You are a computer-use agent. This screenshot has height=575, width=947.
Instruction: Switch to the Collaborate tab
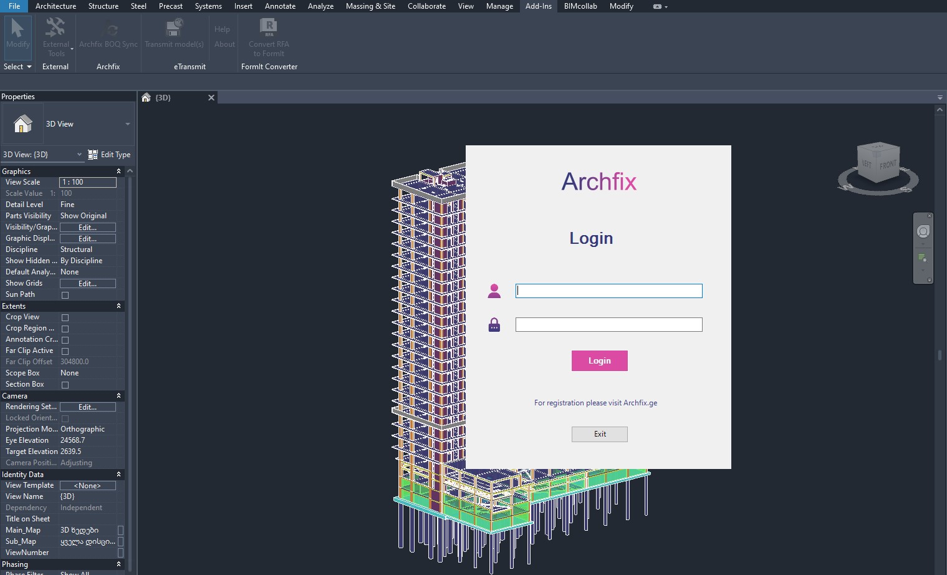point(426,6)
